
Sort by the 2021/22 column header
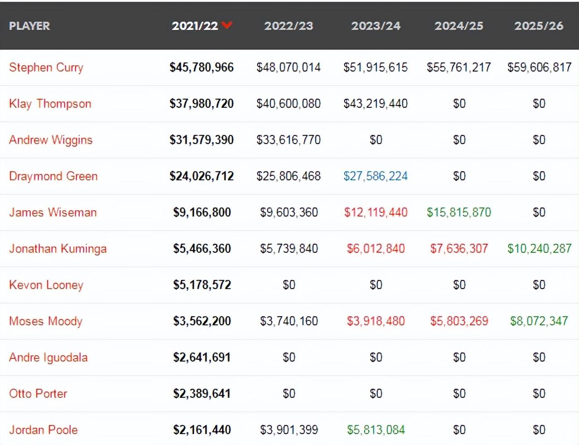(x=195, y=26)
